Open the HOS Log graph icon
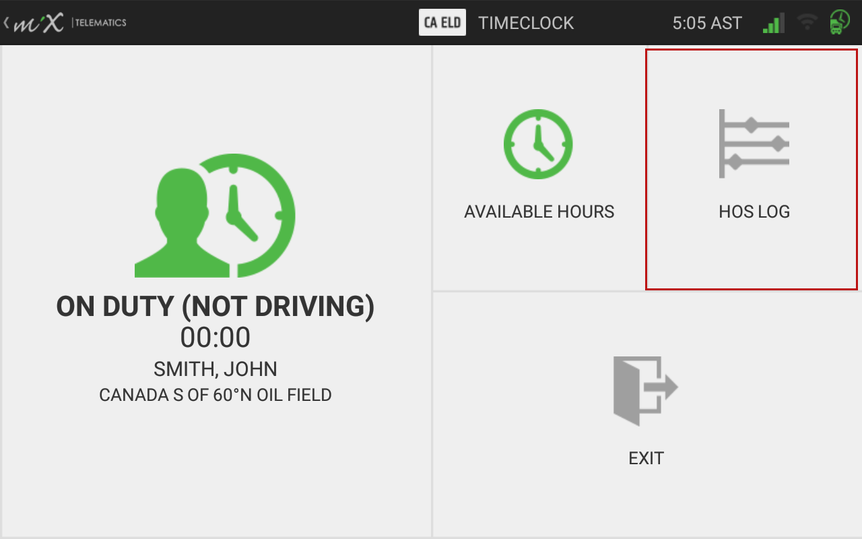This screenshot has height=539, width=862. coord(754,144)
